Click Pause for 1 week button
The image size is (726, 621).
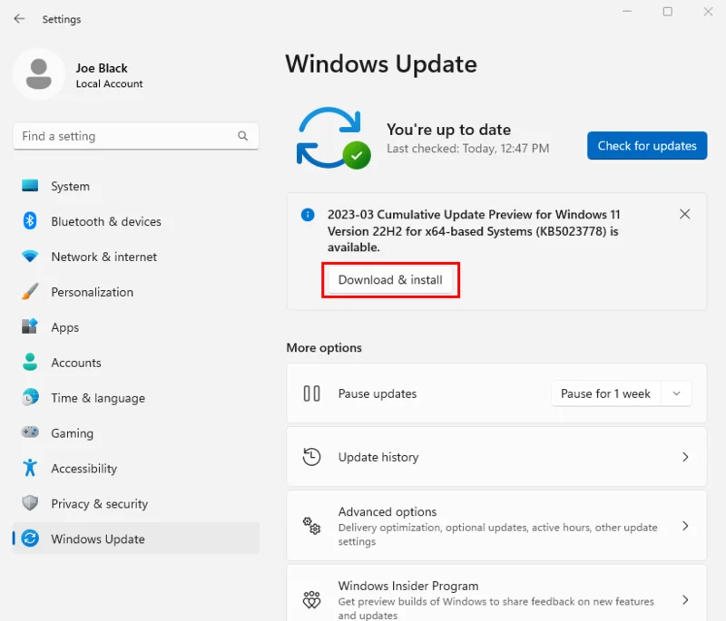pos(605,393)
